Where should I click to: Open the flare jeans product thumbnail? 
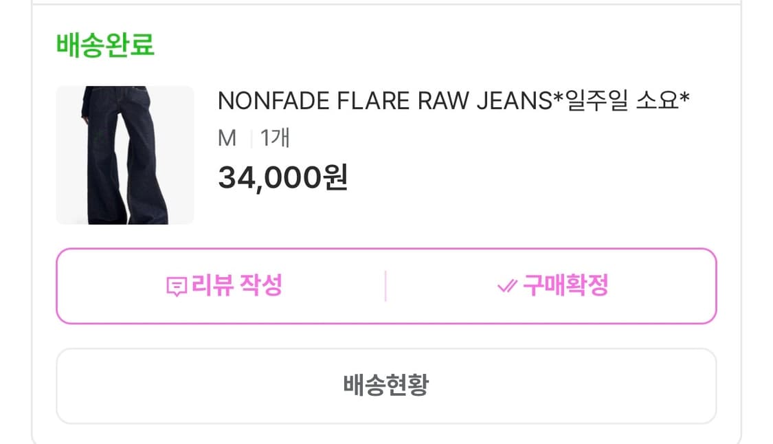click(124, 155)
